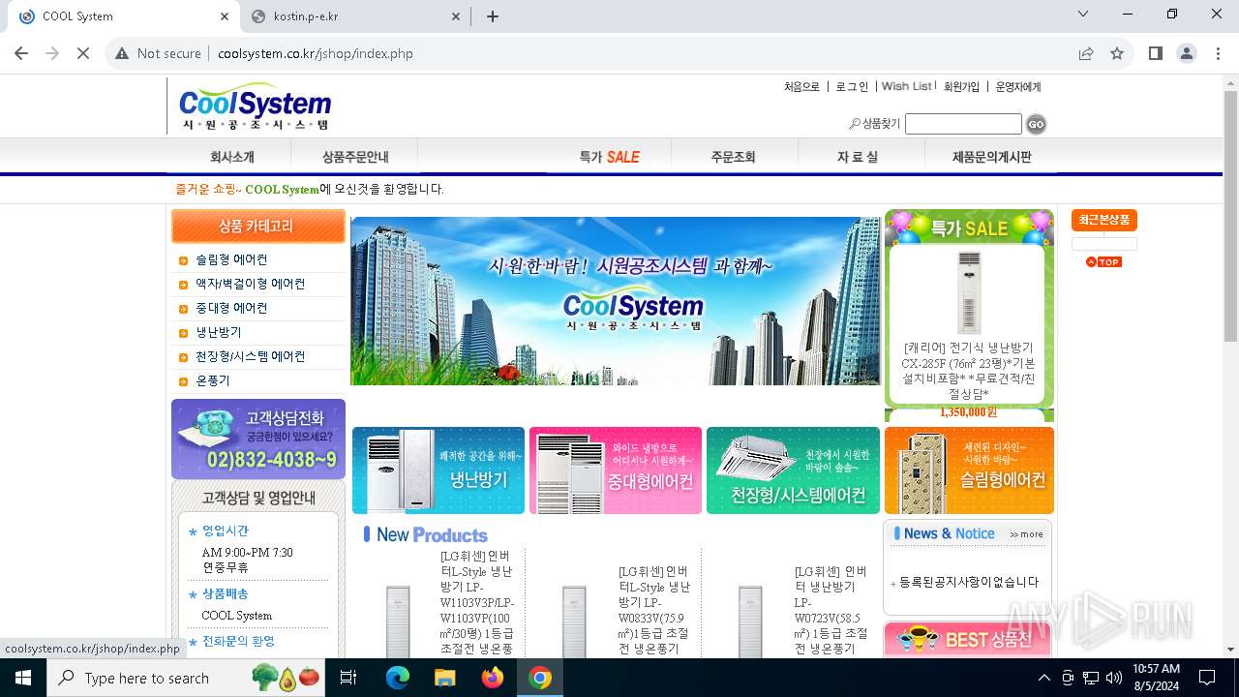Open the 운영자에게 contact link
Image resolution: width=1239 pixels, height=697 pixels.
1018,86
